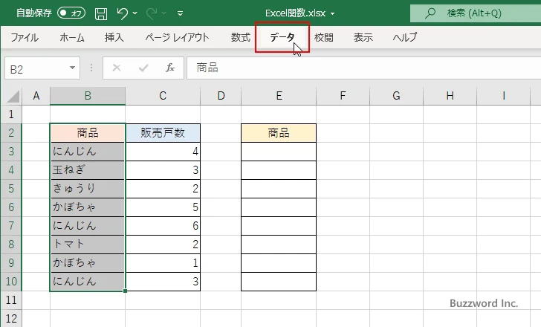Screen dimensions: 541x327
Task: Click the formula bar Cancel X icon
Action: 116,68
